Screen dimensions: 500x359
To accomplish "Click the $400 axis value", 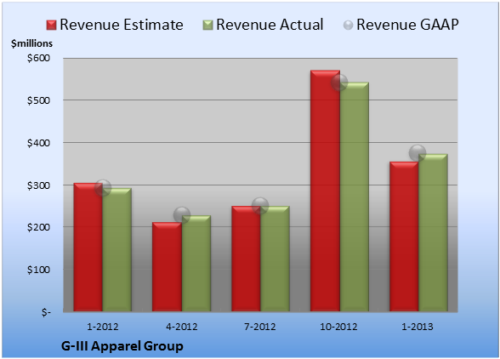I will [x=38, y=143].
